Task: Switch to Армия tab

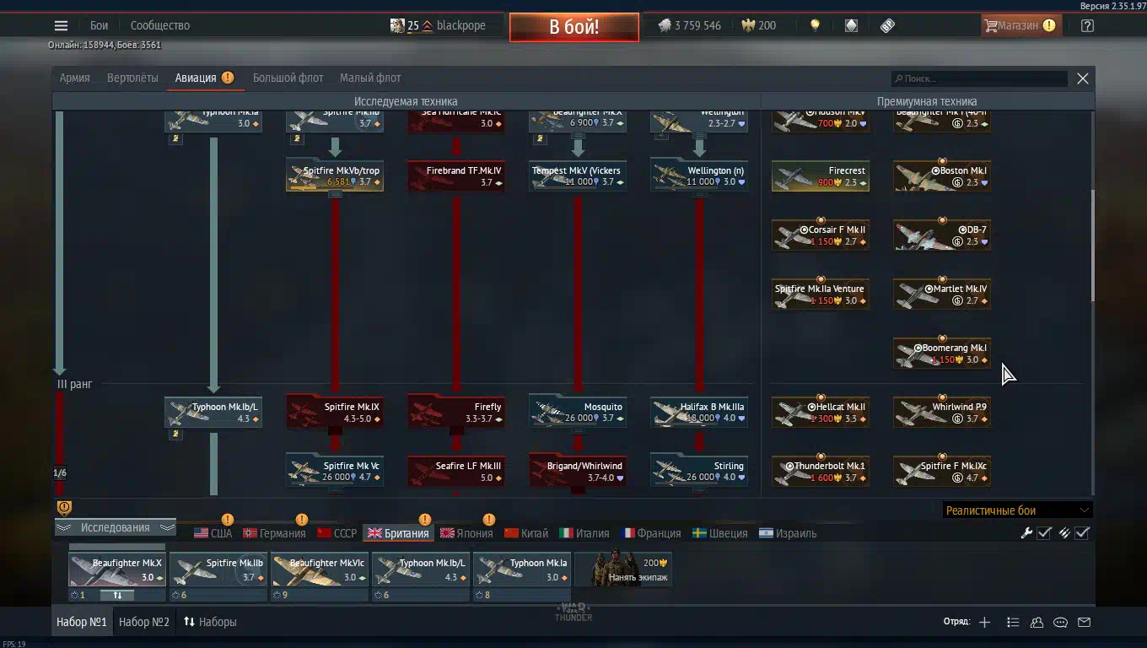Action: [74, 78]
